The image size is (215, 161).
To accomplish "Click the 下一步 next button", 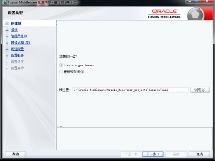I will (x=153, y=154).
